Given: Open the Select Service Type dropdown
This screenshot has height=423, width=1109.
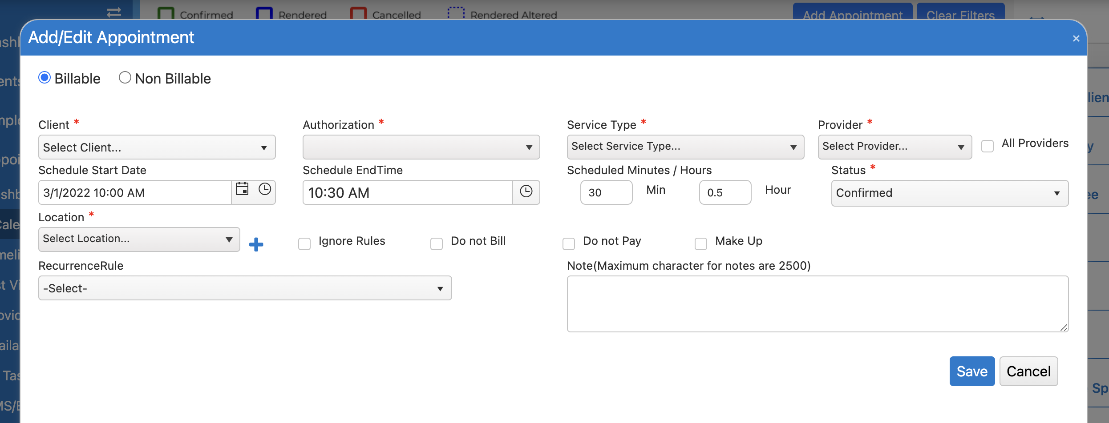Looking at the screenshot, I should coord(685,147).
